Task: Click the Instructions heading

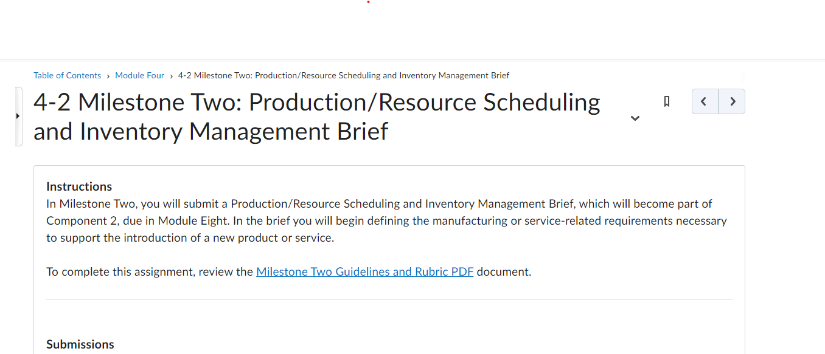Action: pos(79,186)
